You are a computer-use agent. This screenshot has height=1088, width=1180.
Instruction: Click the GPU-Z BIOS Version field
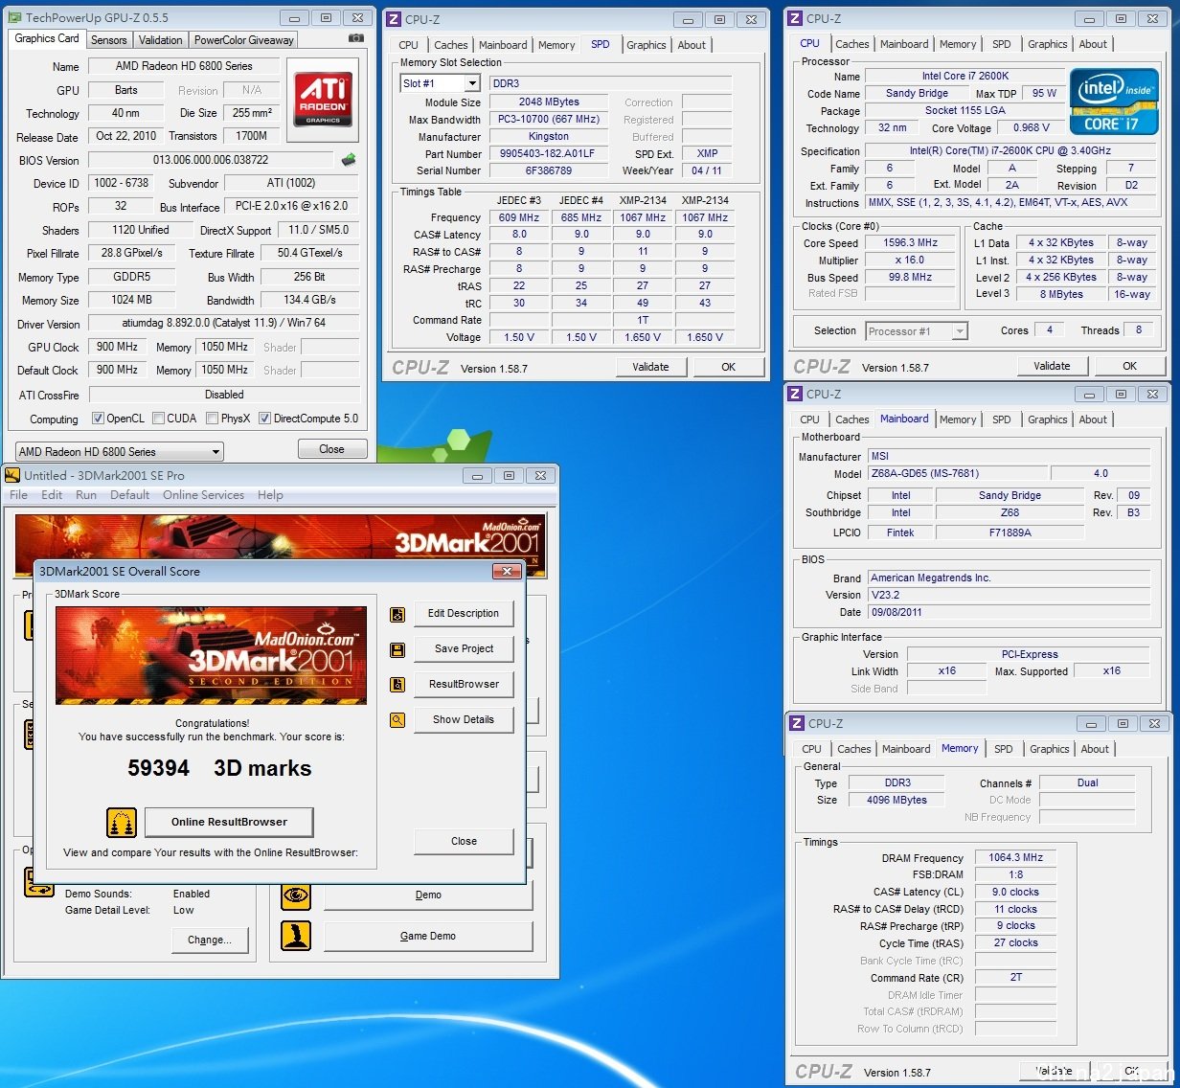coord(211,160)
